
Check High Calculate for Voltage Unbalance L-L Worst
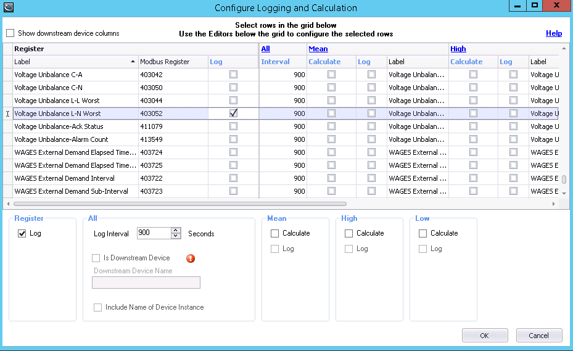click(x=473, y=101)
